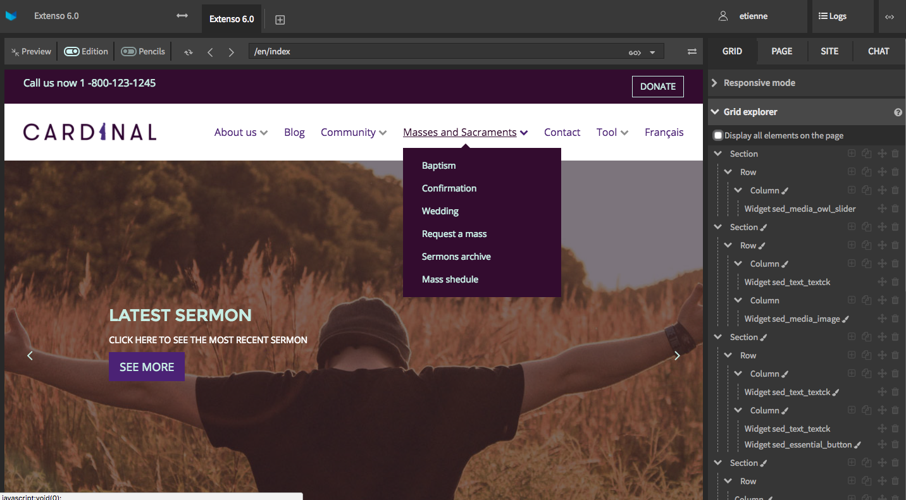Collapse the Column above sed_media_owl_slider widget
The height and width of the screenshot is (500, 906).
point(738,190)
